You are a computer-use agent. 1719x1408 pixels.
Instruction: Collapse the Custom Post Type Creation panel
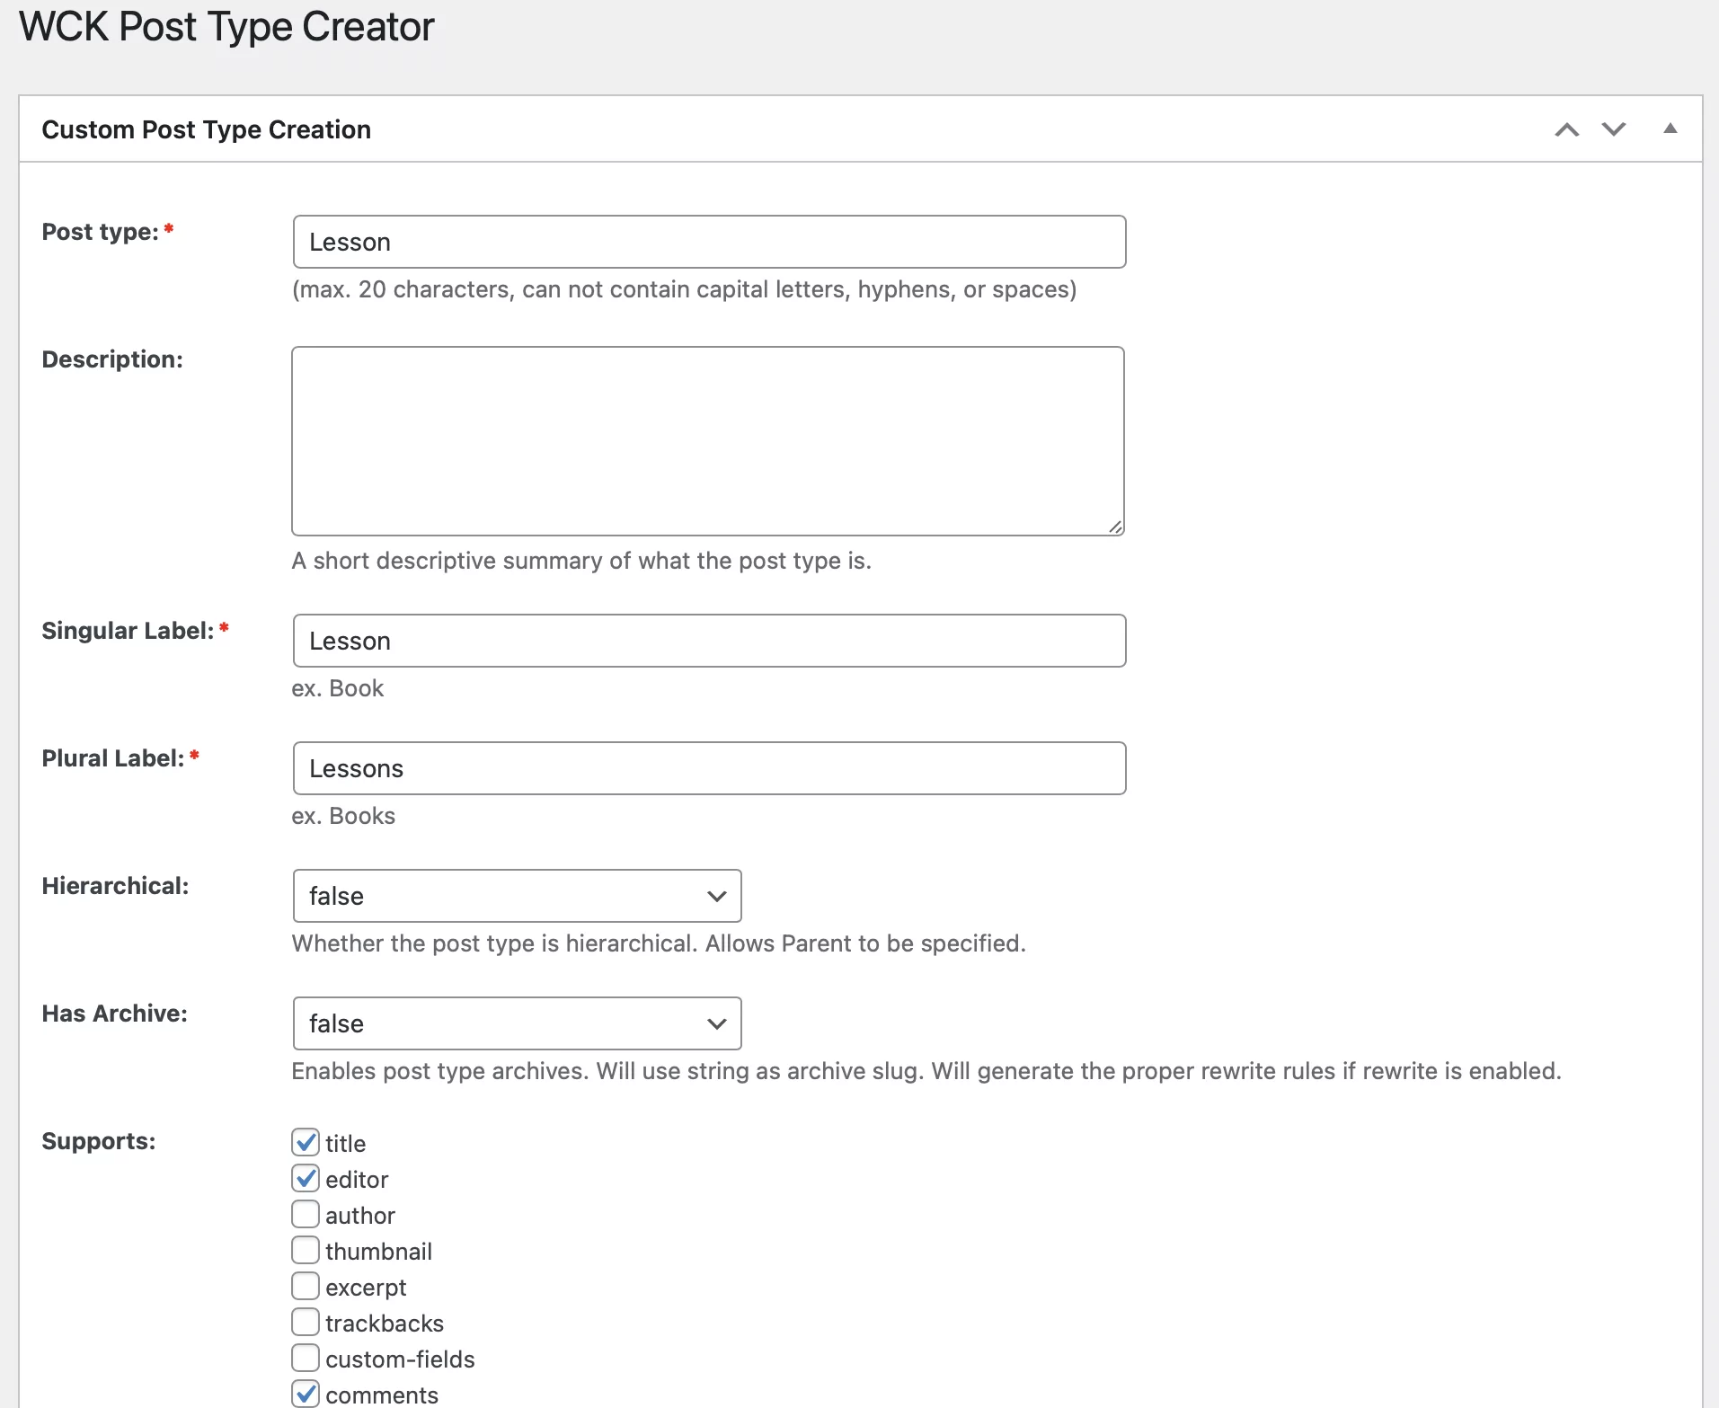[x=1670, y=128]
